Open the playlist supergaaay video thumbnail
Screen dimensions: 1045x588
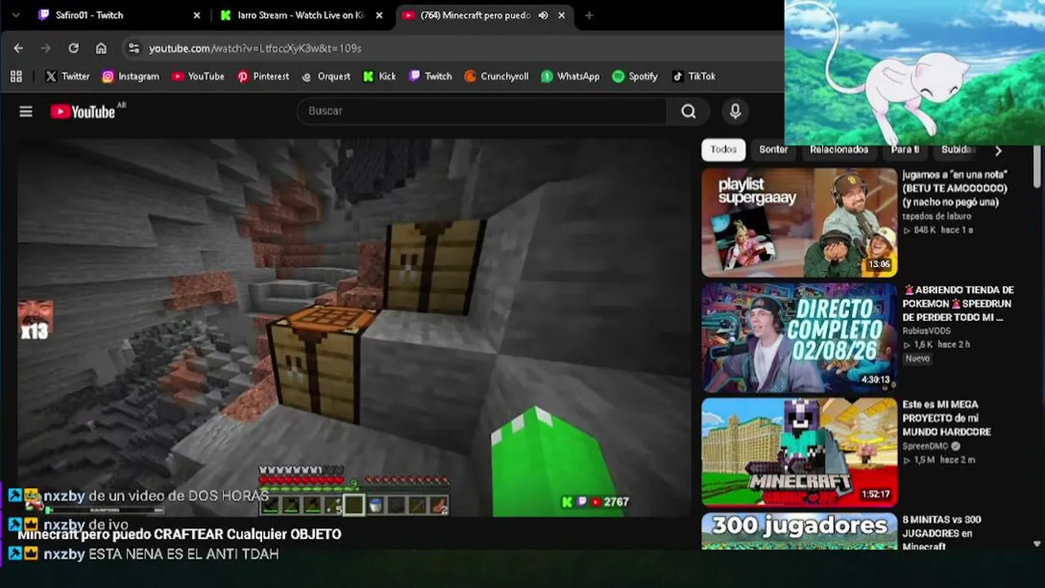tap(799, 223)
